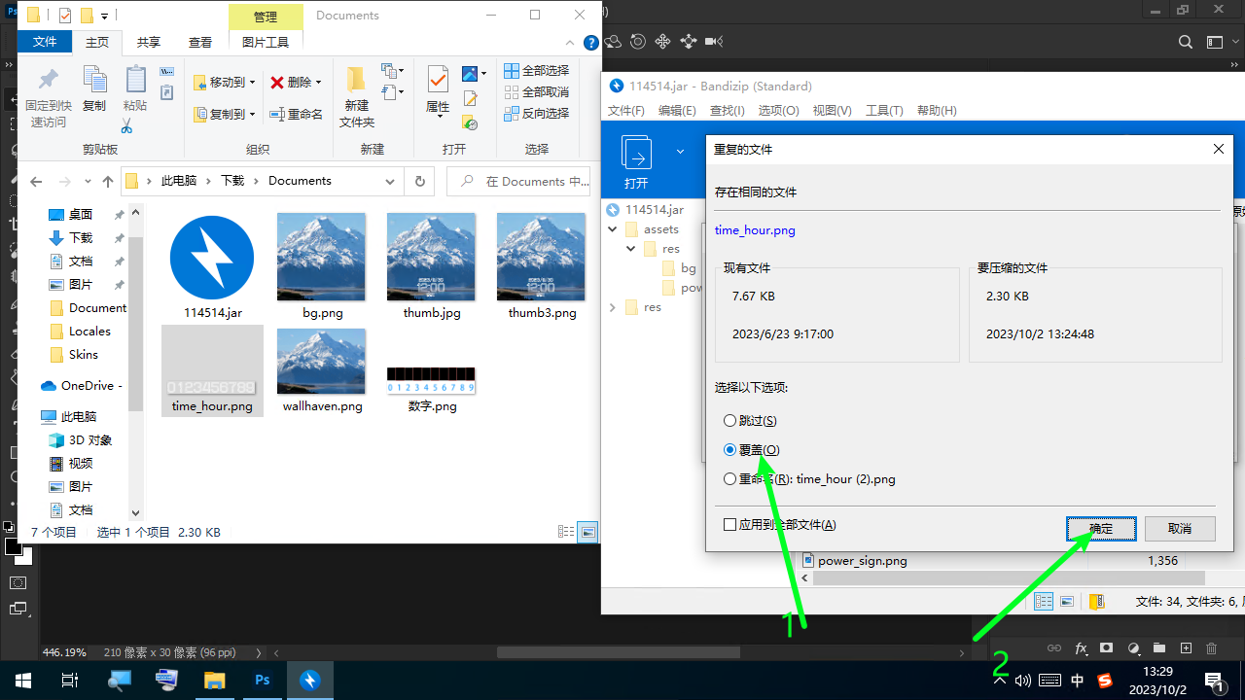Viewport: 1245px width, 700px height.
Task: Click the refresh icon beside address bar
Action: pyautogui.click(x=419, y=181)
